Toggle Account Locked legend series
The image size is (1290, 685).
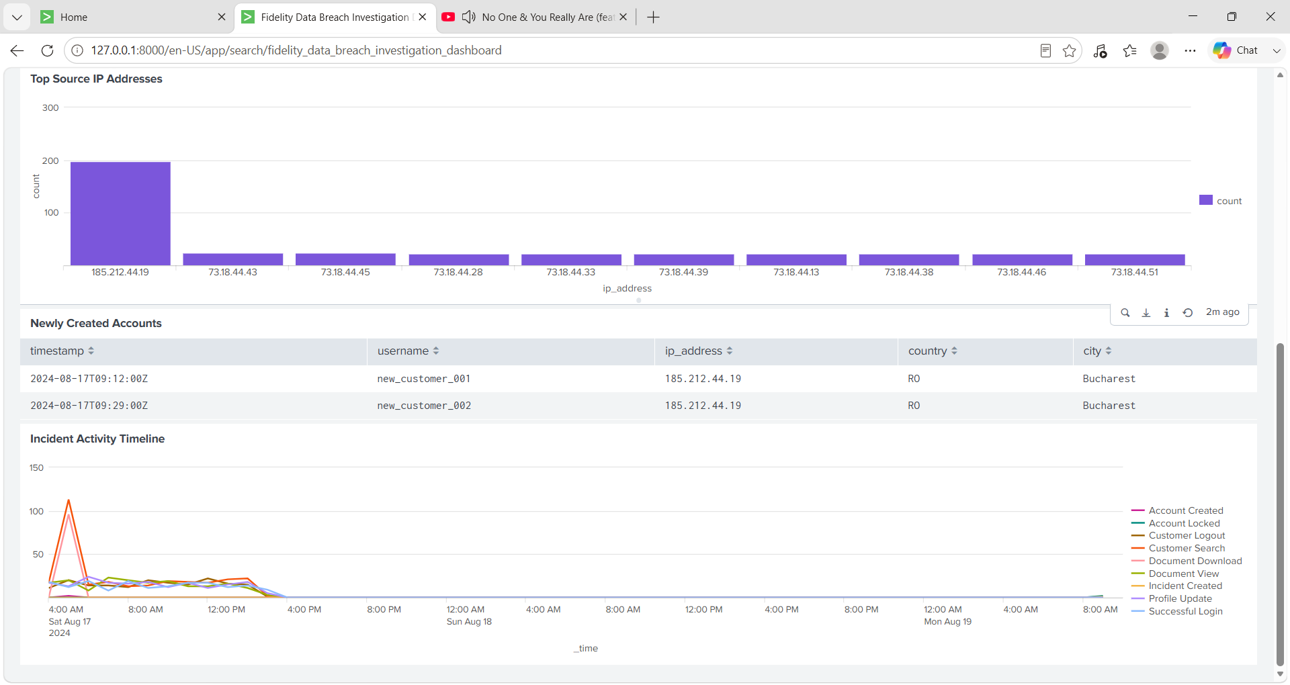(x=1176, y=524)
